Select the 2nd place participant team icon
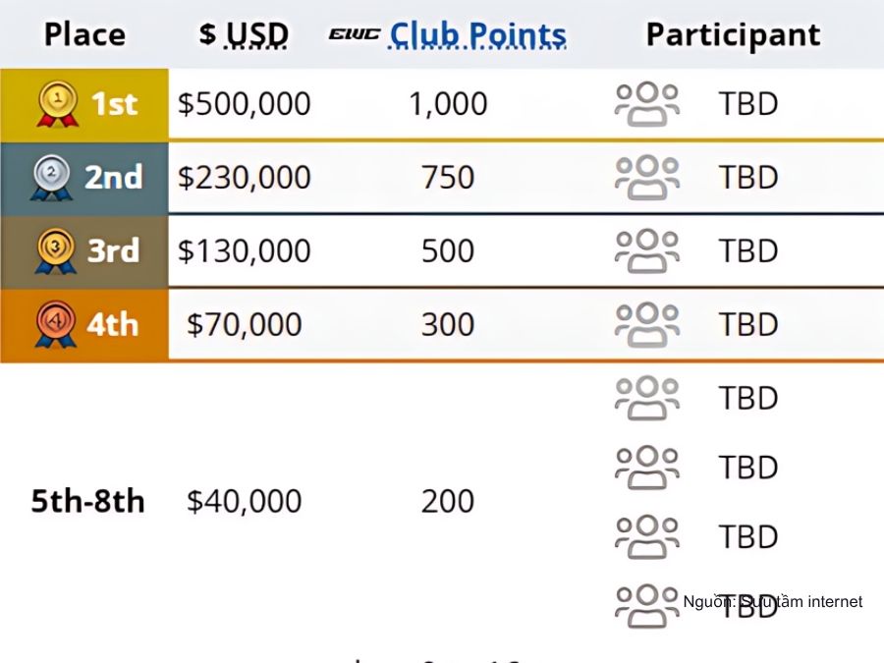 646,178
